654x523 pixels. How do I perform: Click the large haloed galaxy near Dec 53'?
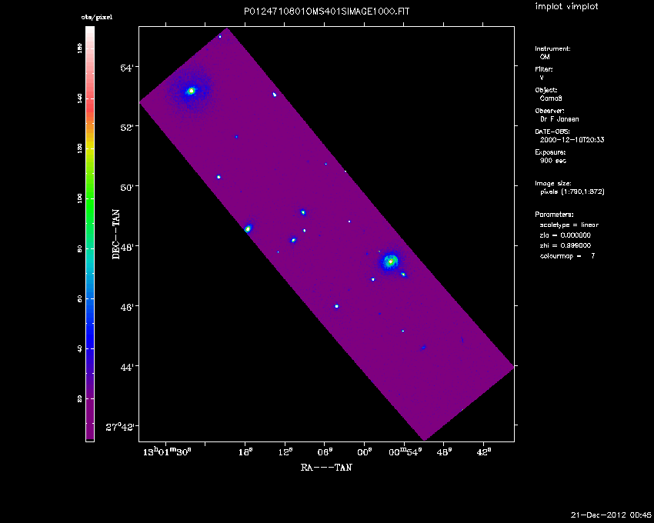pos(191,91)
